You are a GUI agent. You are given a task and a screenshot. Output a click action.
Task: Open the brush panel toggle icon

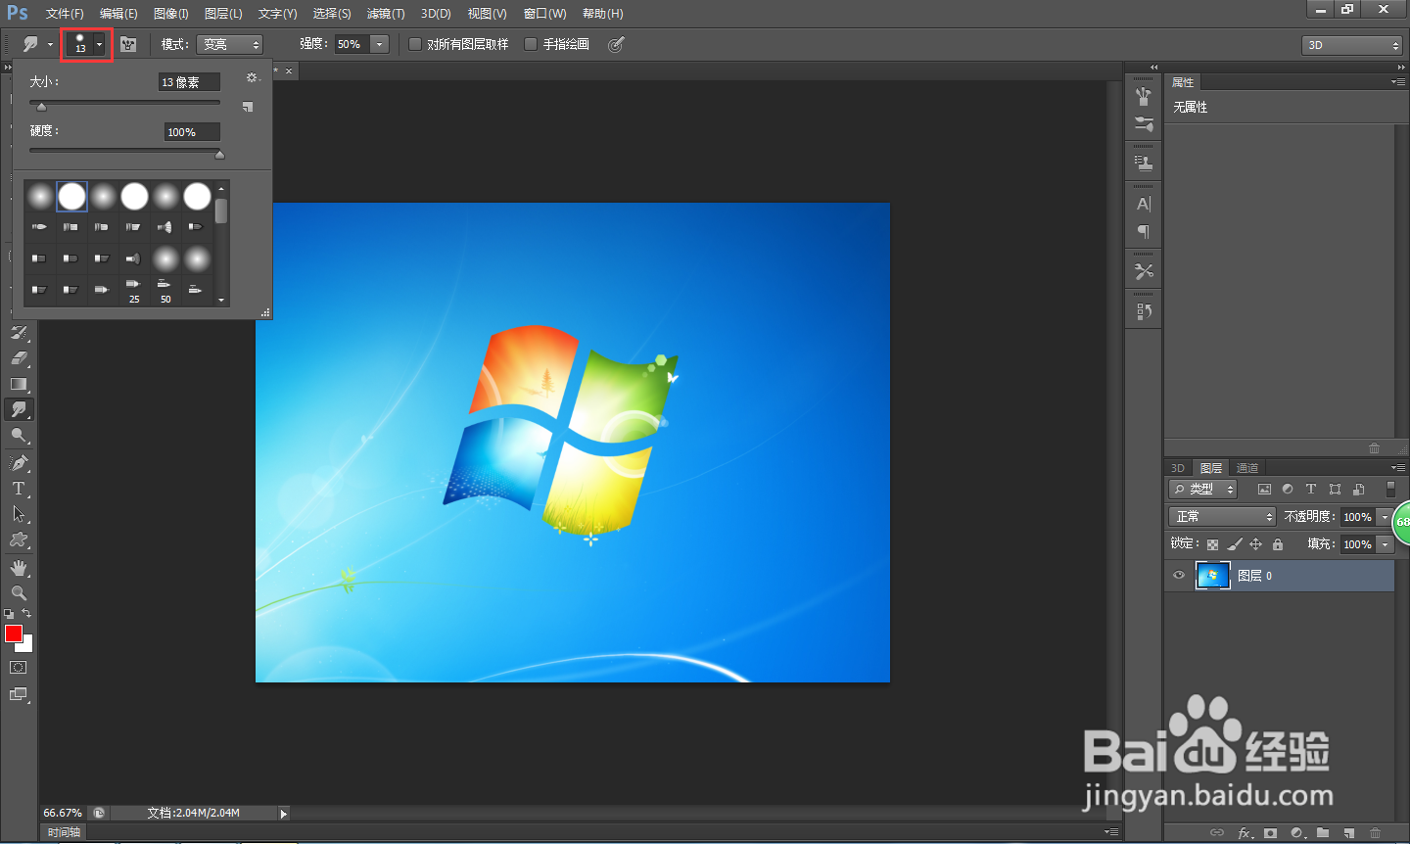click(x=128, y=44)
